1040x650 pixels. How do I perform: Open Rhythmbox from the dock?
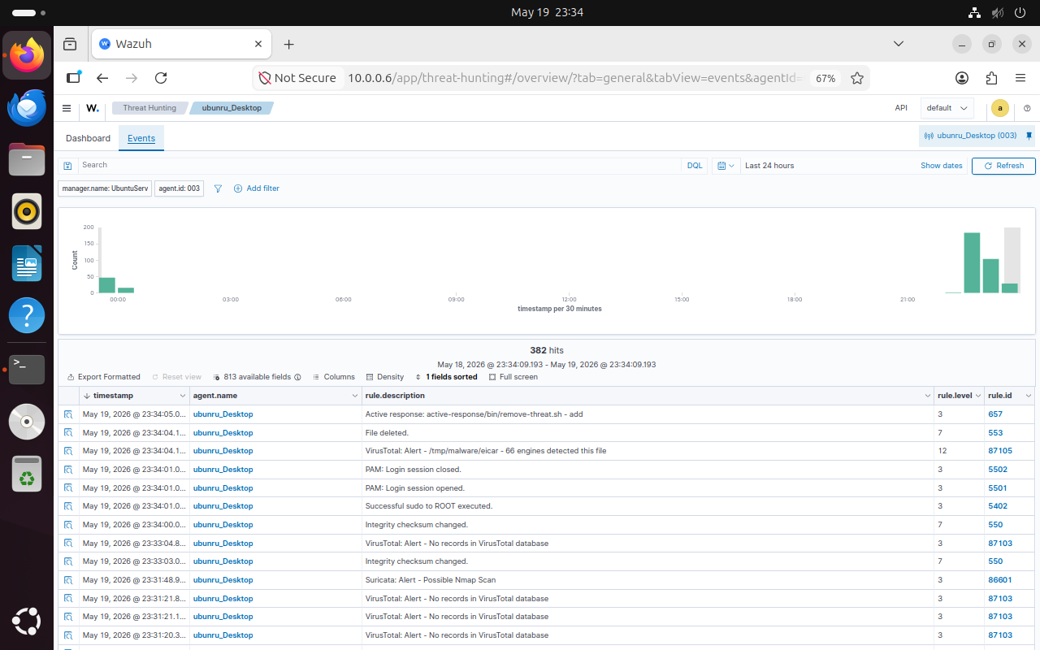pyautogui.click(x=27, y=211)
